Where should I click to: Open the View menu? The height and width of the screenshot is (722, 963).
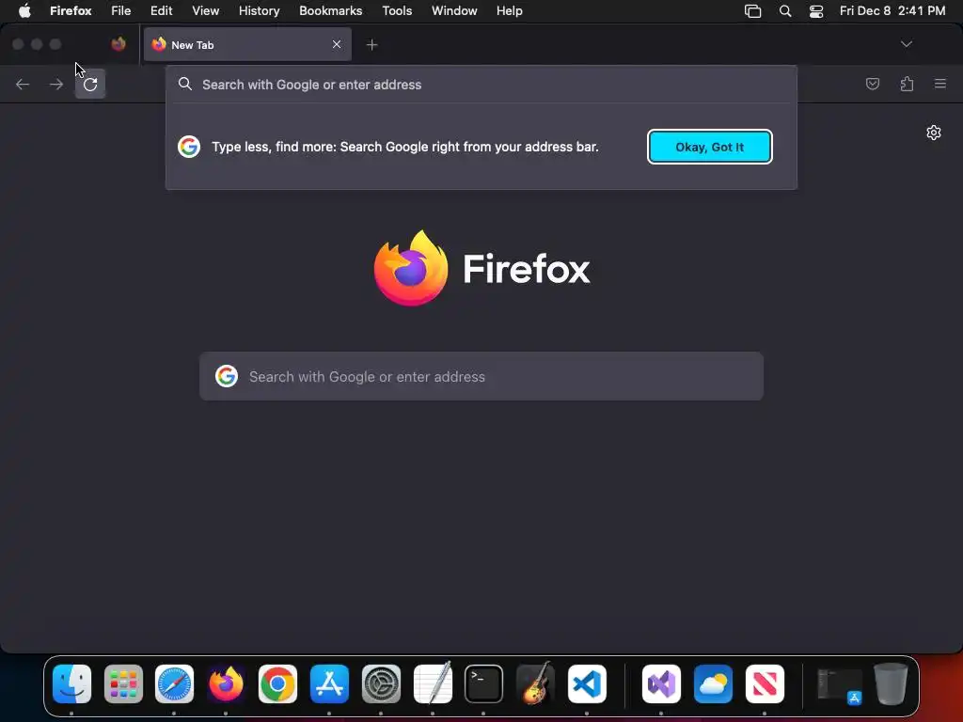pyautogui.click(x=206, y=10)
